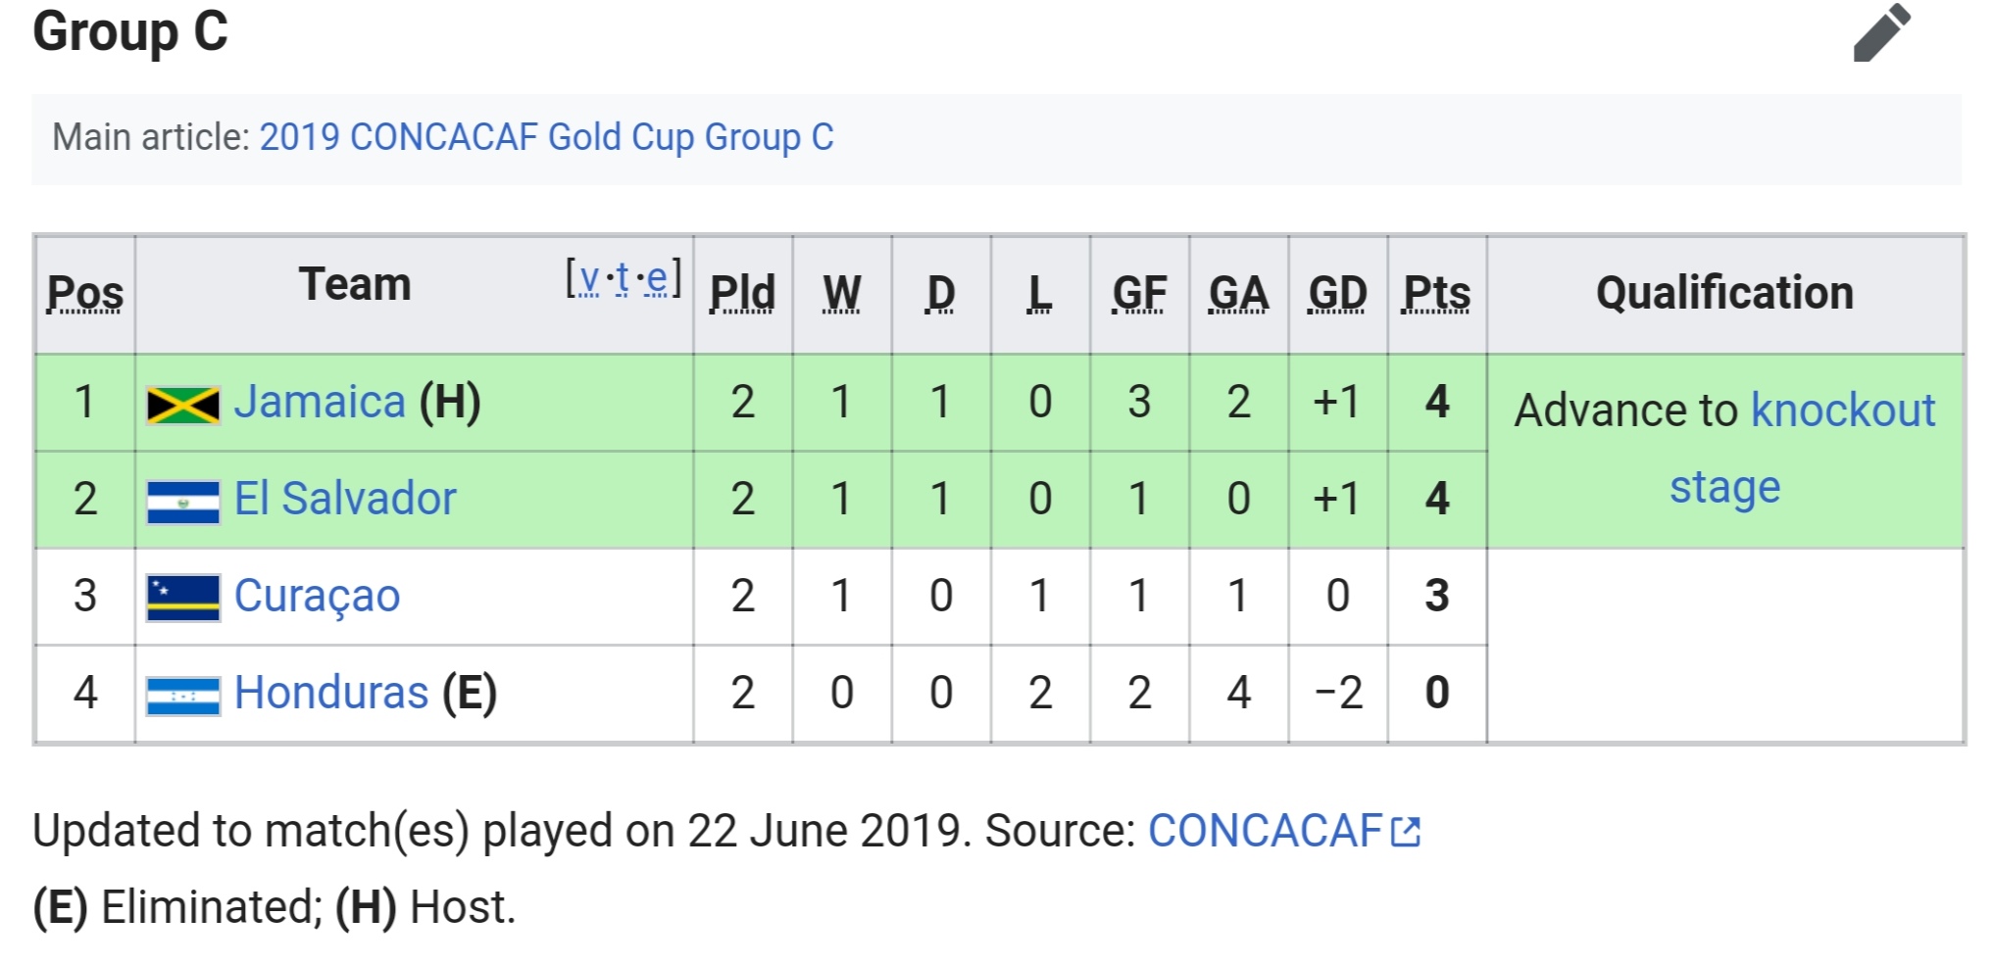
Task: Click the Pos column header abbreviation
Action: 85,293
